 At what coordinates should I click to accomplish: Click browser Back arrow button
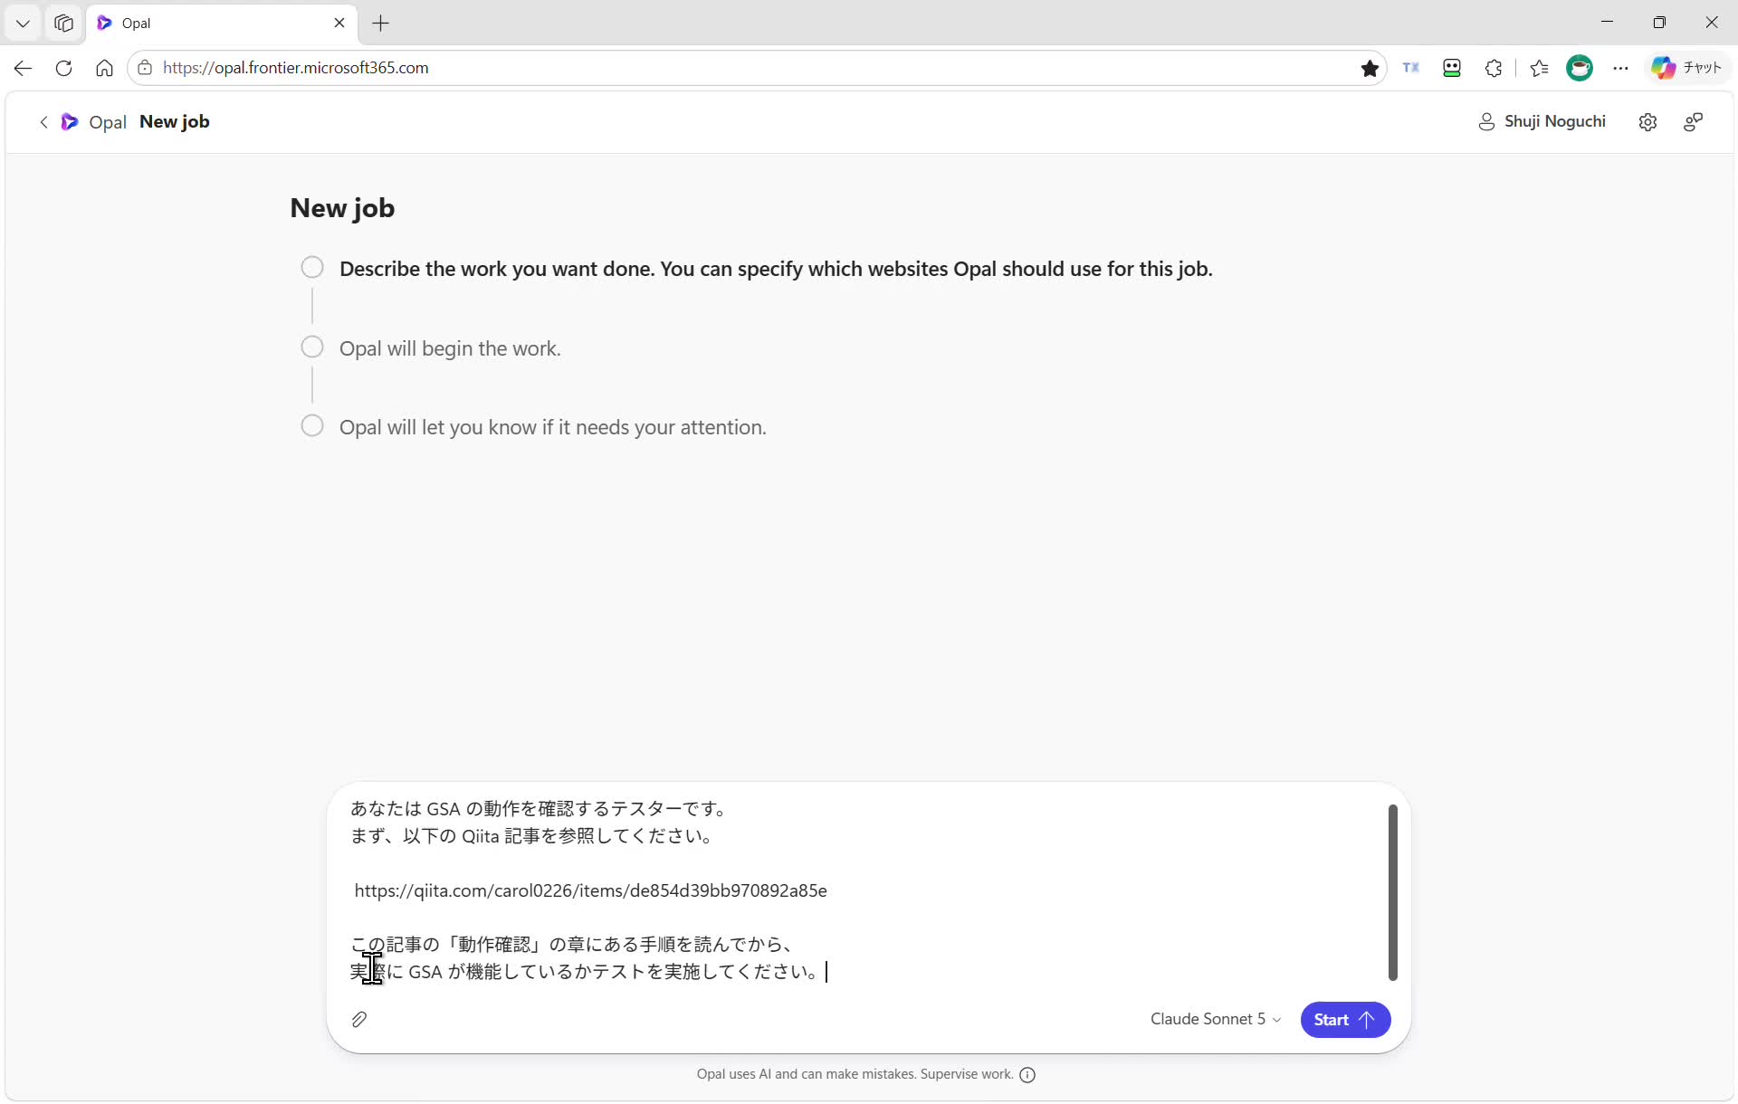click(x=24, y=68)
